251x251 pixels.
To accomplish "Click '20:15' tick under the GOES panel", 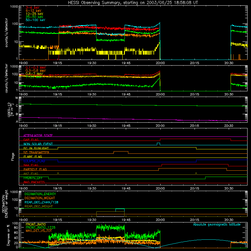I will click(x=195, y=126).
